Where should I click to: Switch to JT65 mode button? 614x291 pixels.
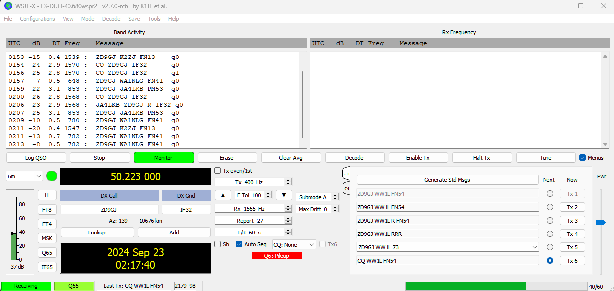47,267
